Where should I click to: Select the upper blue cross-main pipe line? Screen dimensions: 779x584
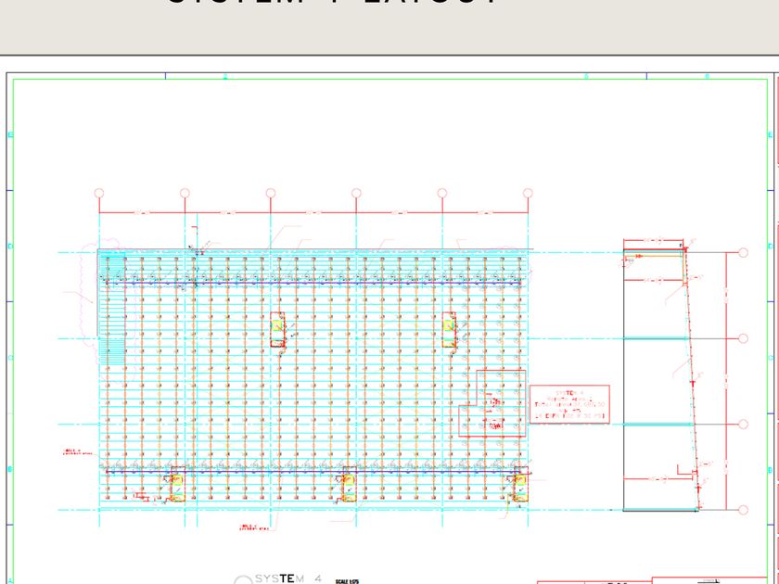pos(313,284)
